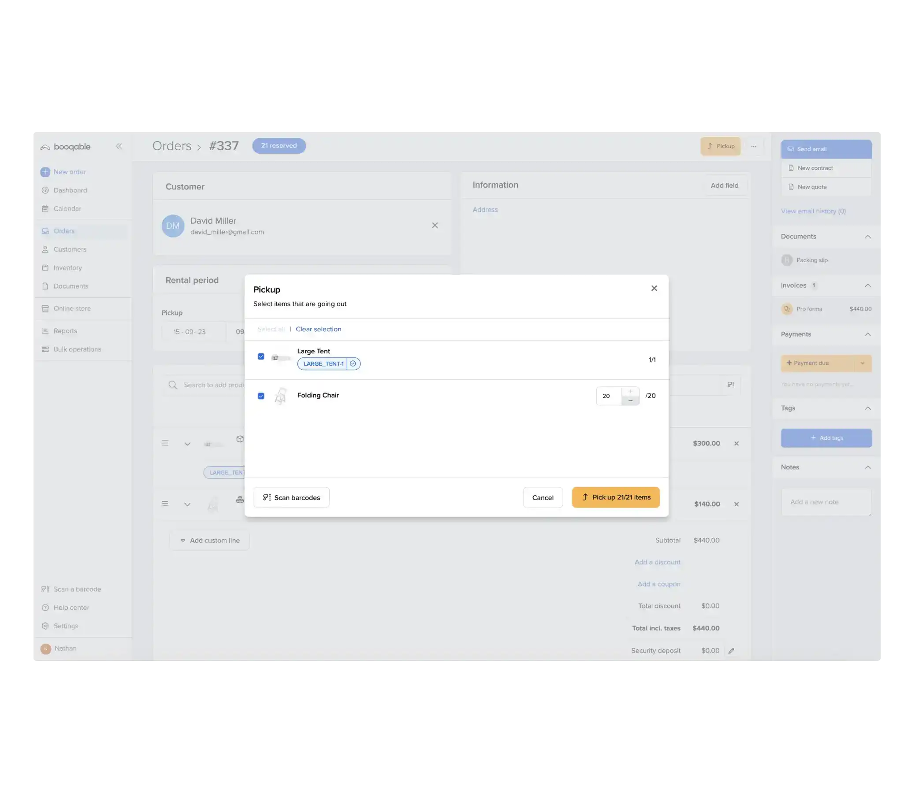Image resolution: width=915 pixels, height=793 pixels.
Task: Open the Customers section
Action: tap(70, 249)
